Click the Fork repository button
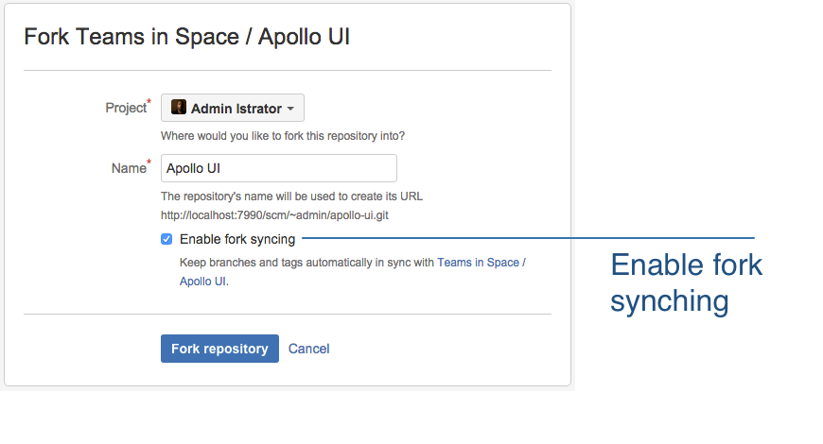The height and width of the screenshot is (444, 823). click(219, 349)
